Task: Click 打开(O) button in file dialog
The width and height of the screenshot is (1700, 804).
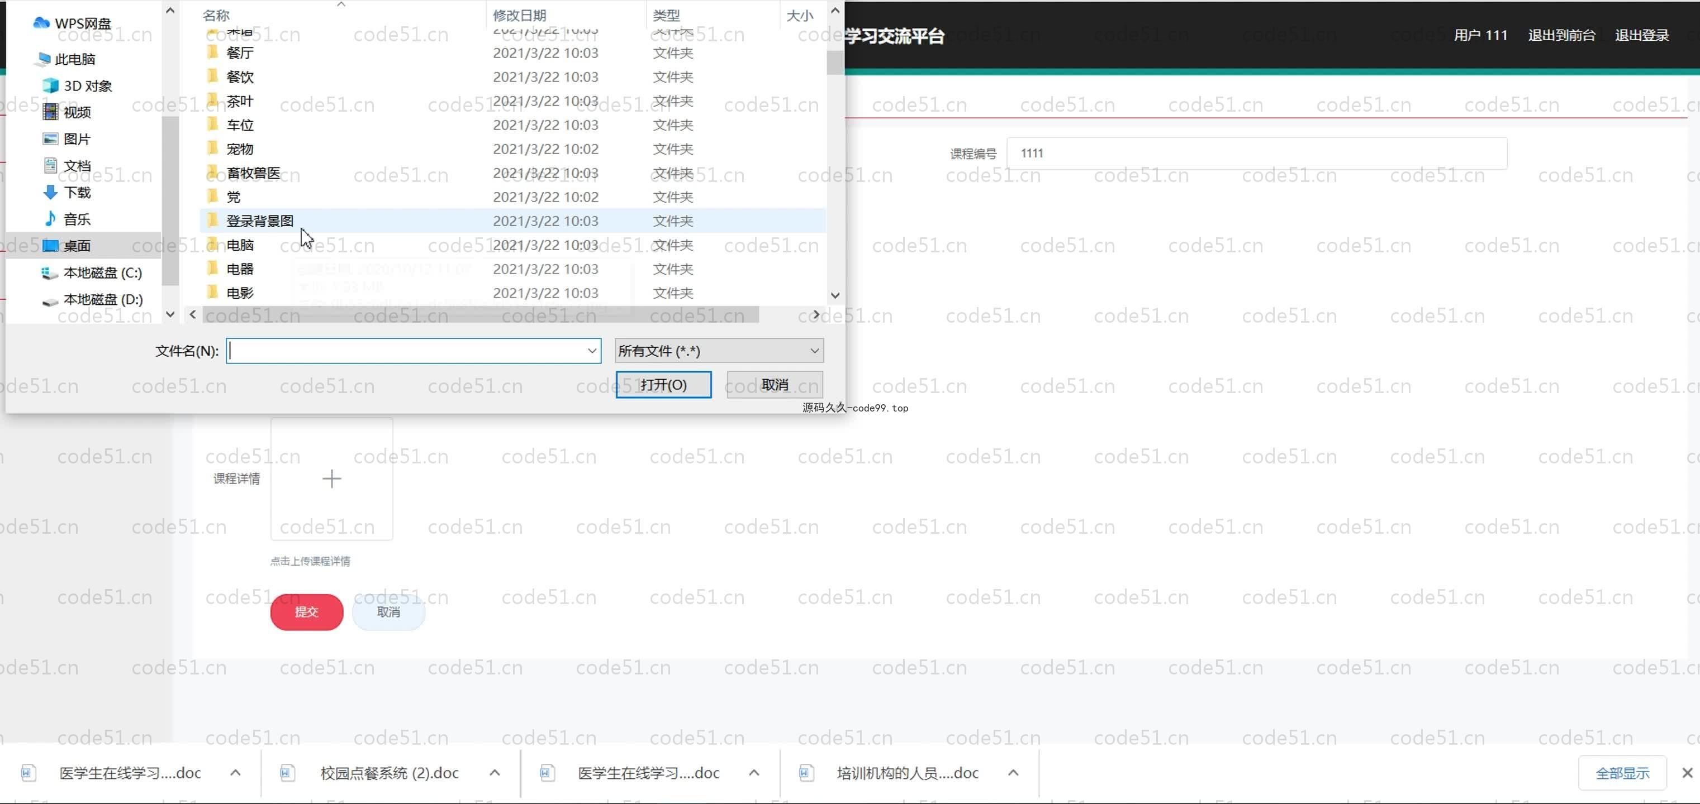Action: [x=663, y=385]
